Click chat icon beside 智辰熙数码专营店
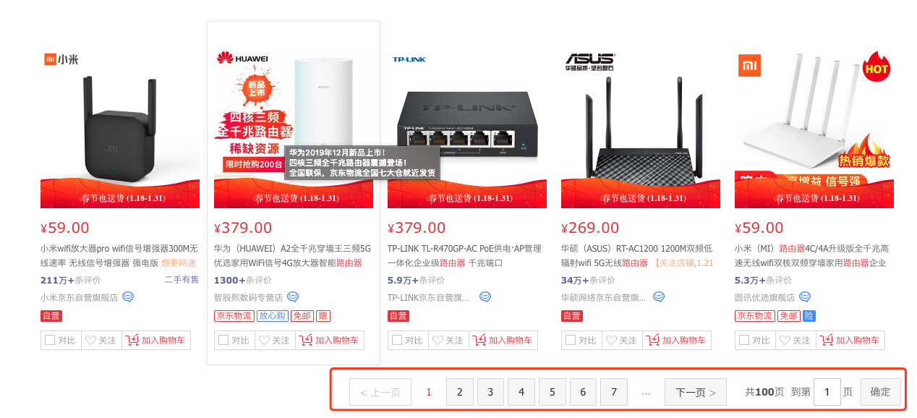 click(x=293, y=297)
